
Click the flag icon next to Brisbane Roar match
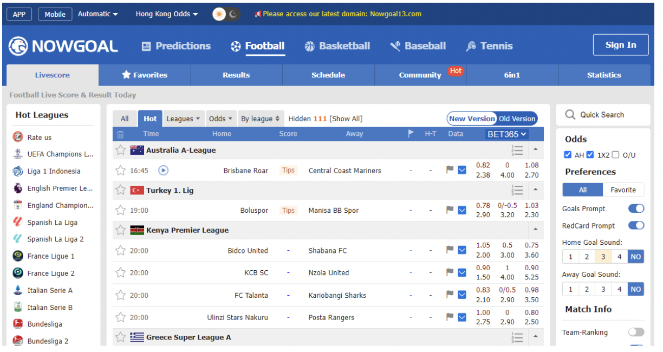coord(449,170)
